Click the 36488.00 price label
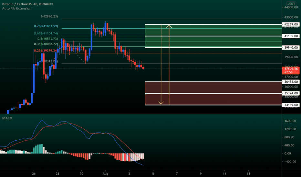Image resolution: width=301 pixels, height=177 pixels. 291,82
